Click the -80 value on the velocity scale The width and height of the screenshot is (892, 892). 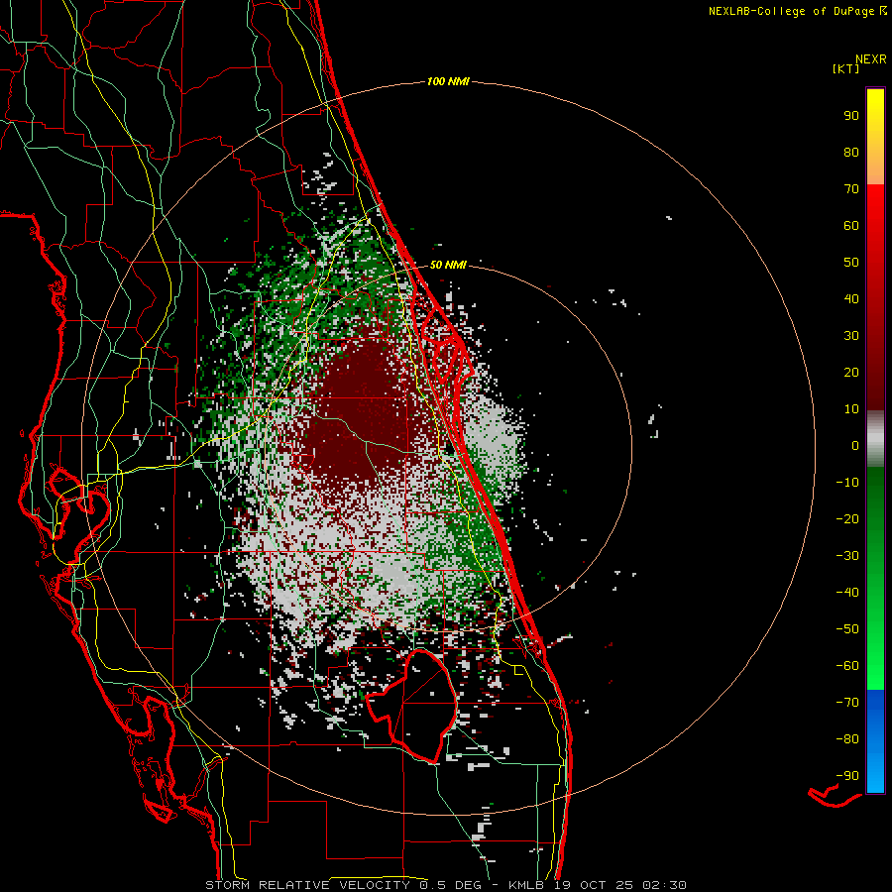[x=847, y=739]
